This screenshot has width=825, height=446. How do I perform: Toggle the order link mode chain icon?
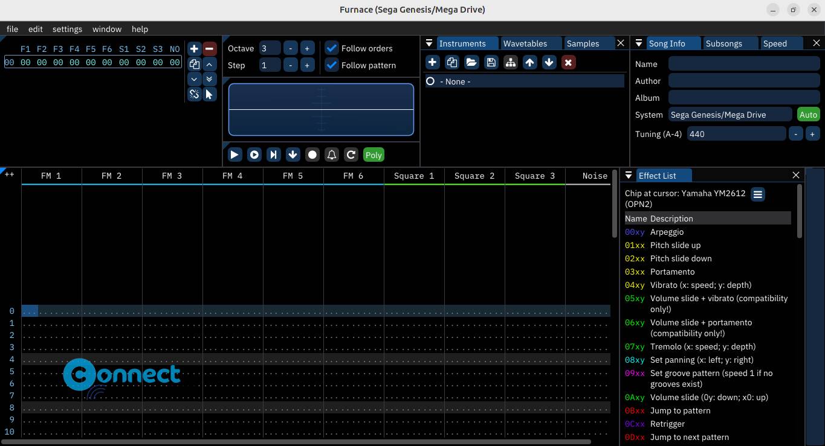tap(194, 94)
